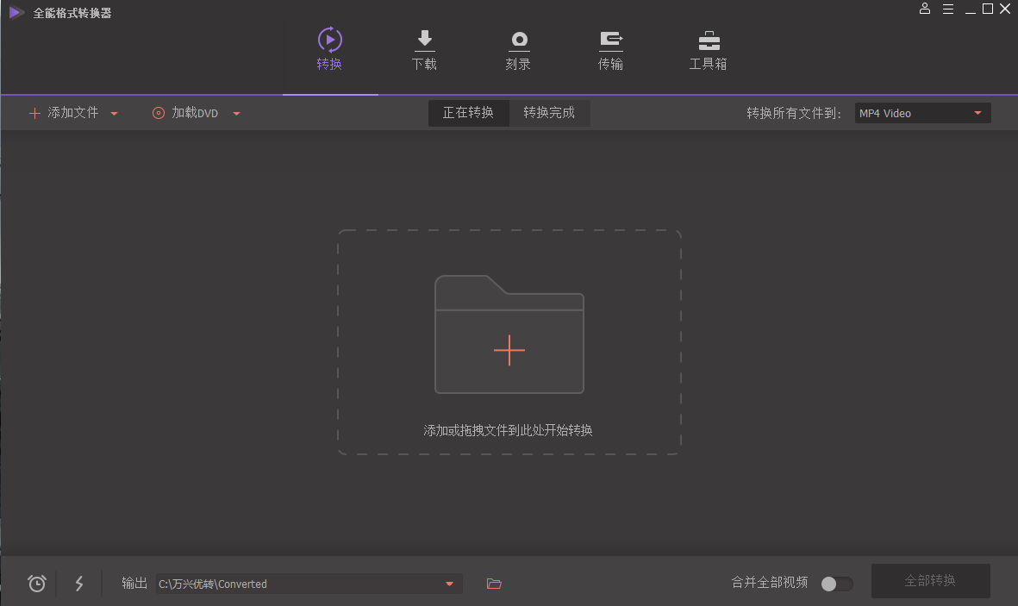Image resolution: width=1018 pixels, height=606 pixels.
Task: Toggle the high-speed conversion lightning icon
Action: click(79, 584)
